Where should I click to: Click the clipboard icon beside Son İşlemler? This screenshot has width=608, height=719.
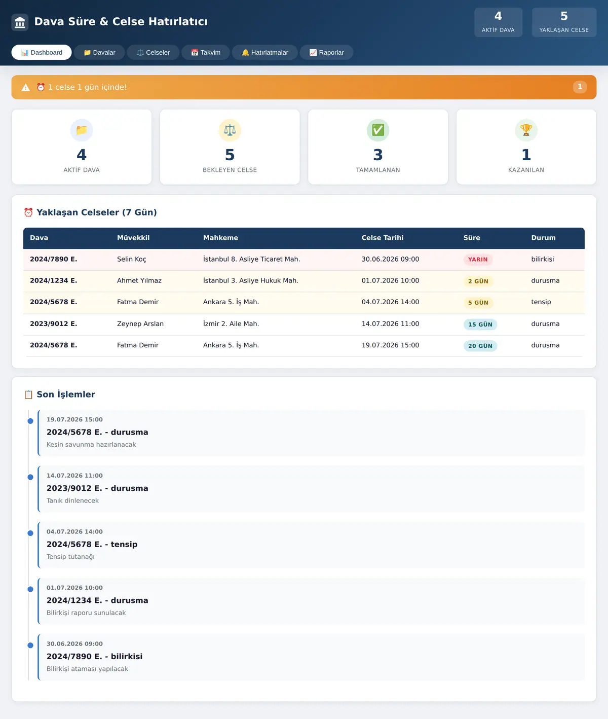(x=28, y=394)
